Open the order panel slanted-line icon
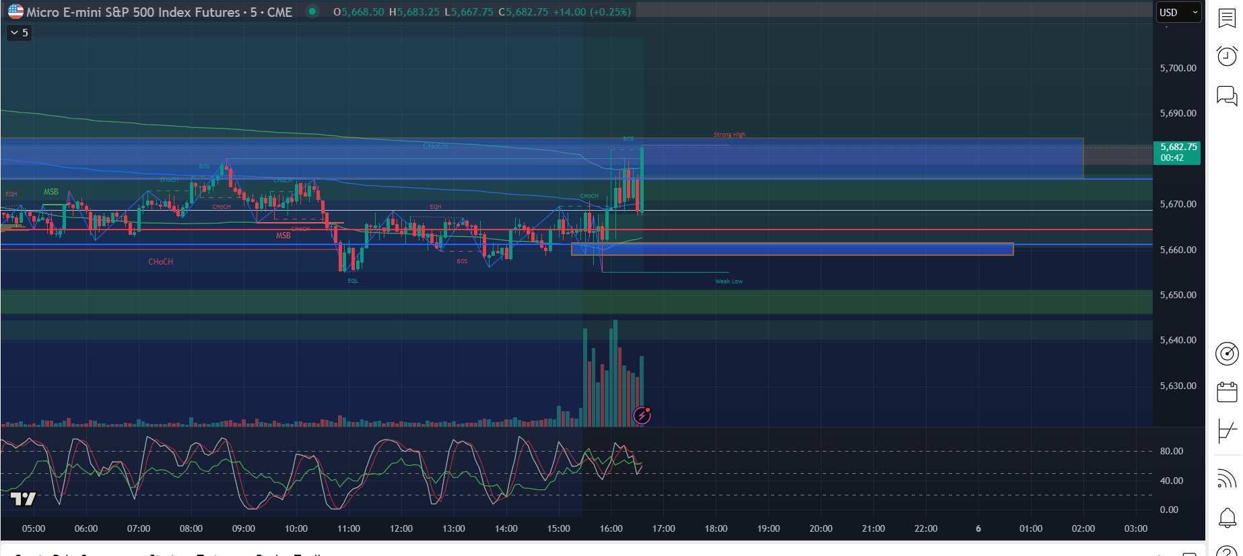The width and height of the screenshot is (1243, 556). click(1227, 431)
